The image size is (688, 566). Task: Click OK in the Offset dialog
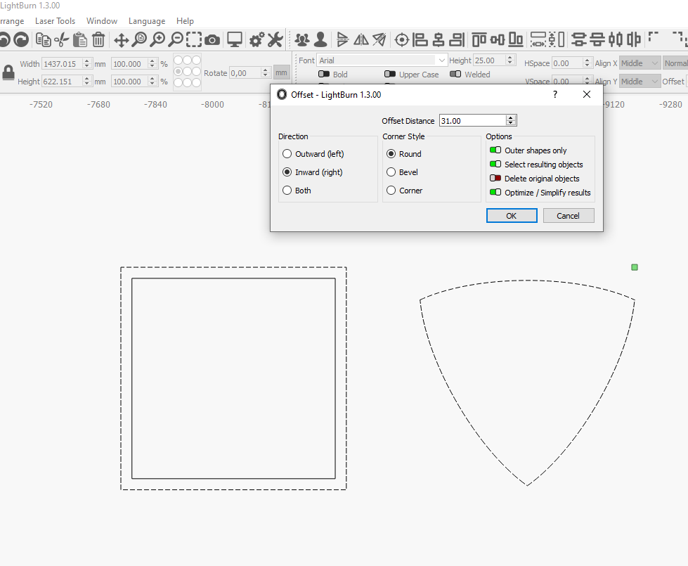(x=512, y=216)
